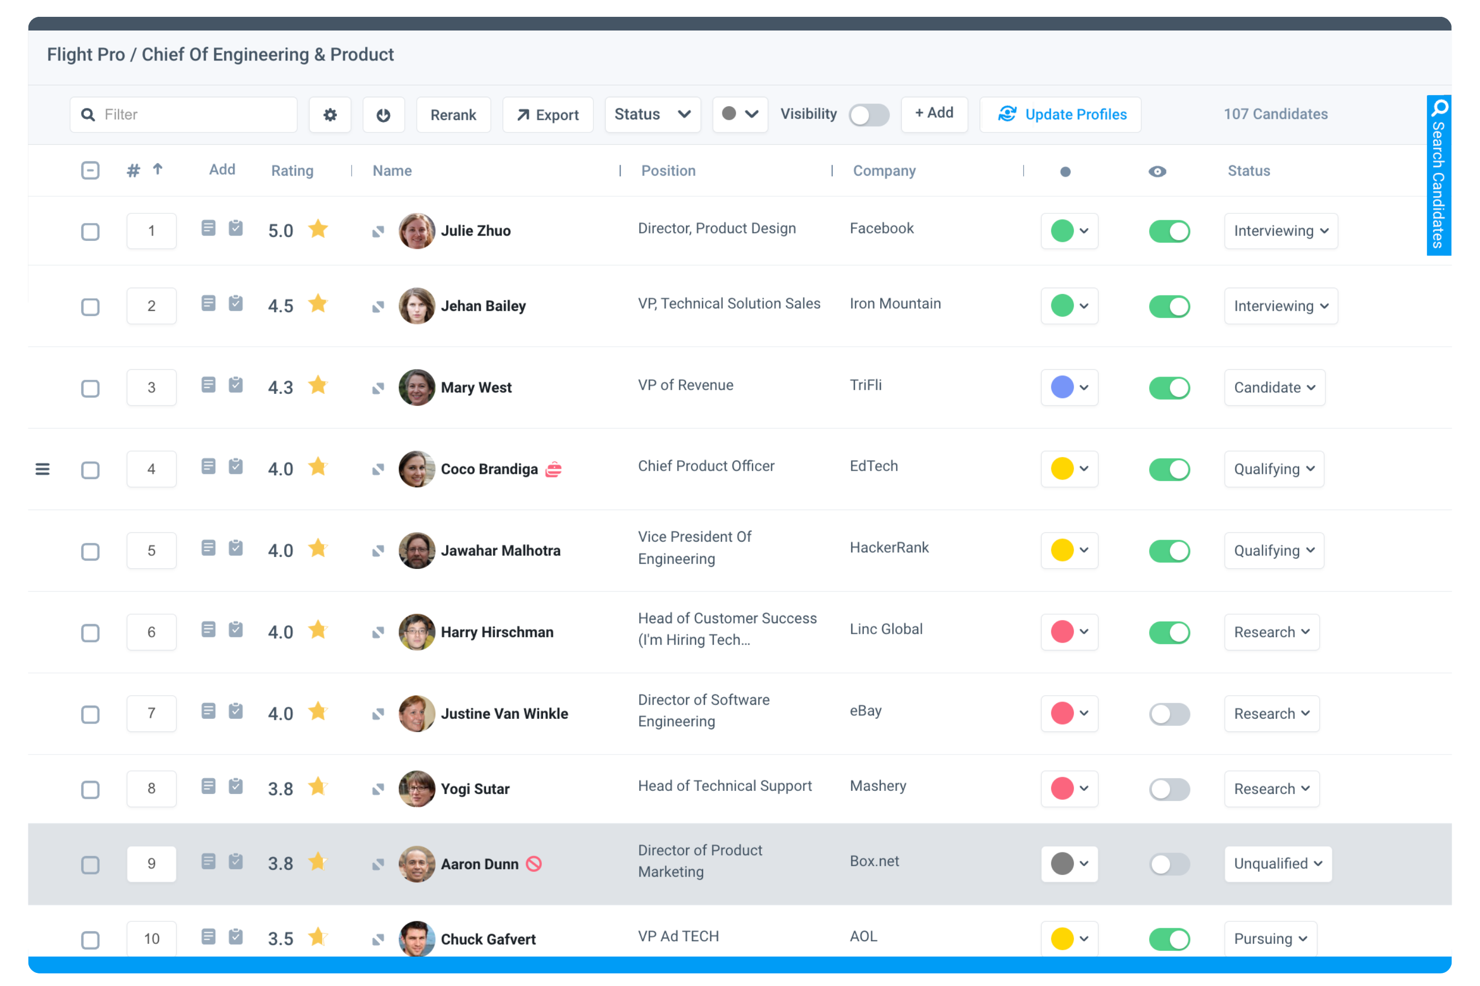Click the red status dot for Yogi Sutar
Viewport: 1480px width, 986px height.
tap(1063, 789)
